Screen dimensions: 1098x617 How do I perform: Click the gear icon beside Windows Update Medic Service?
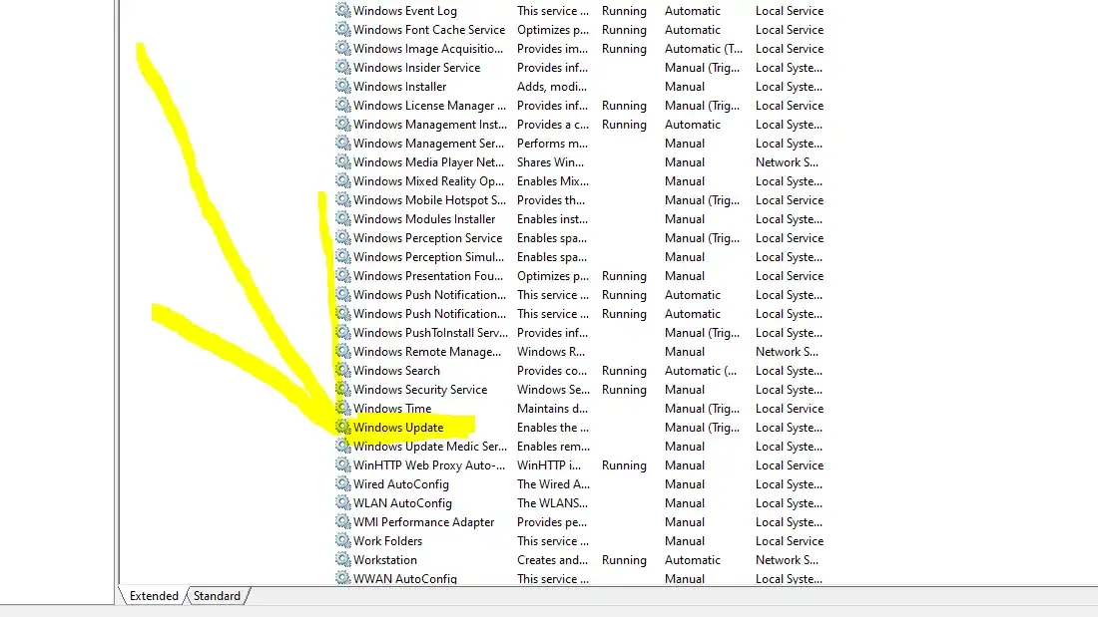click(x=342, y=446)
